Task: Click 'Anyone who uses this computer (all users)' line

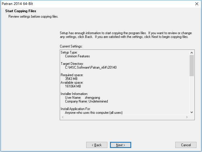Action: [x=93, y=113]
